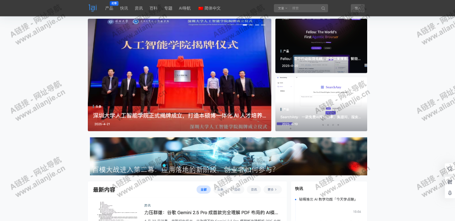Select 百科 in the top navigation
The height and width of the screenshot is (221, 455).
153,9
